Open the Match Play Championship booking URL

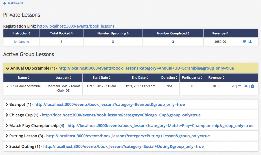[161, 126]
